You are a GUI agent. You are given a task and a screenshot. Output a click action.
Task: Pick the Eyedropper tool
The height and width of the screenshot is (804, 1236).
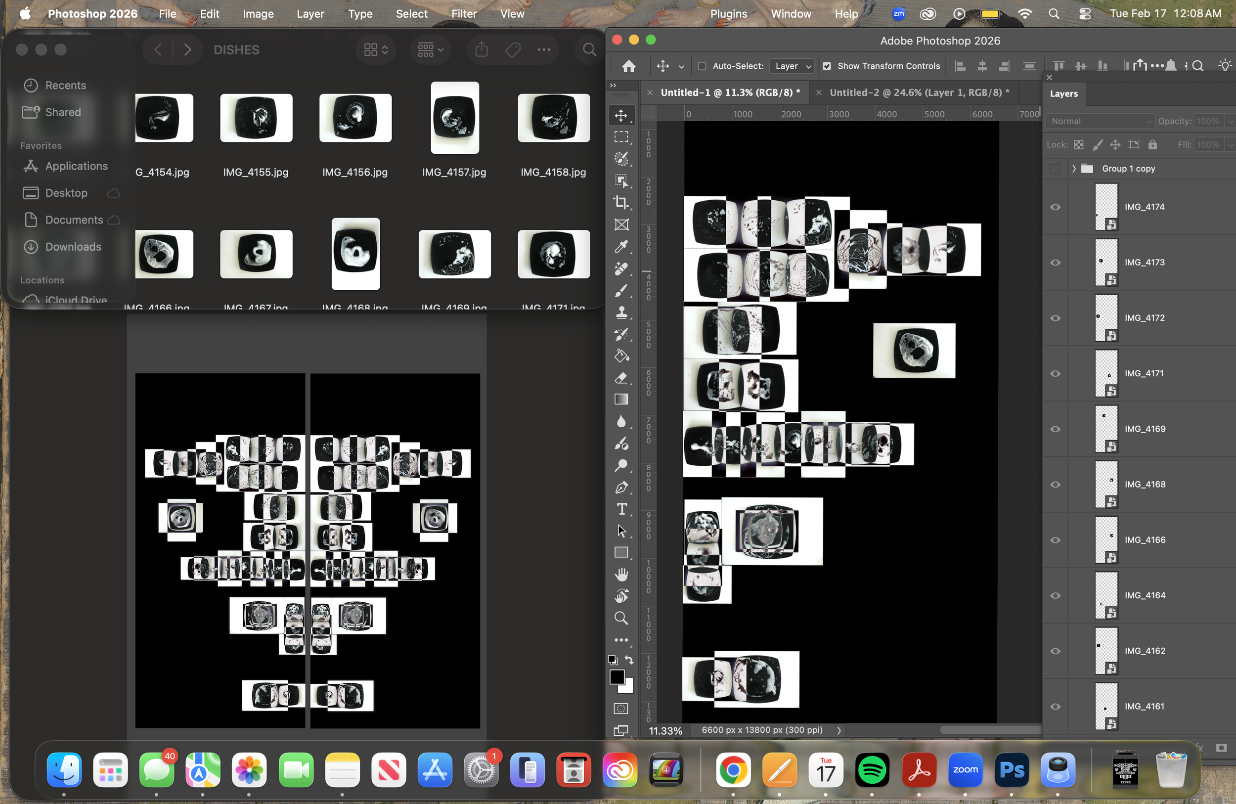point(621,247)
